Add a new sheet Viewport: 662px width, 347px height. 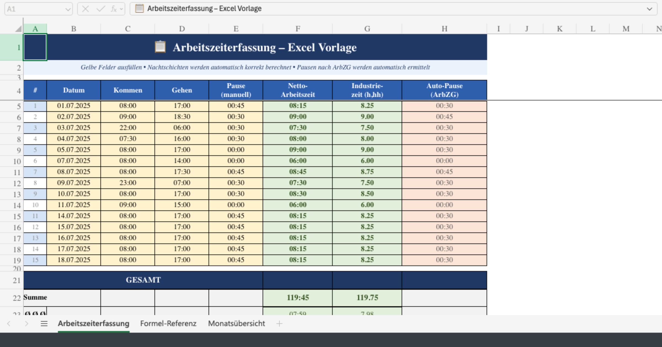pyautogui.click(x=279, y=324)
